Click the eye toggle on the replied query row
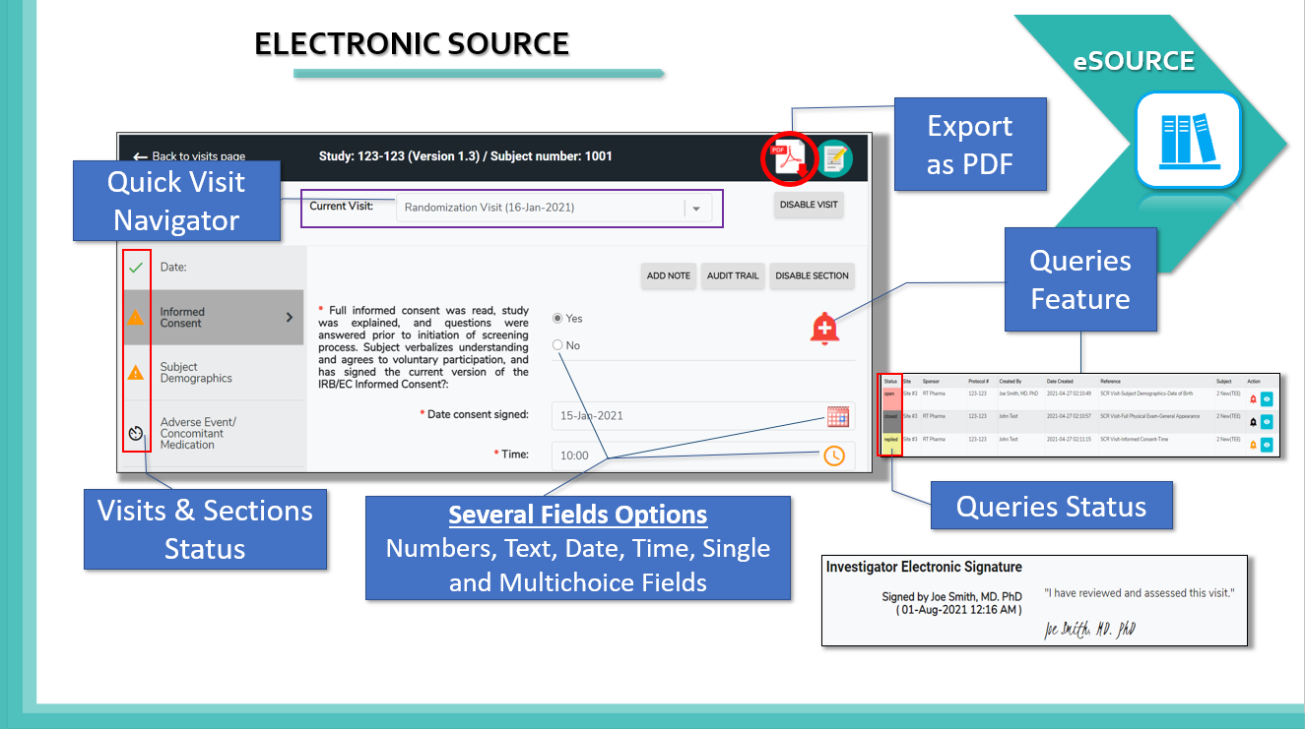1305x729 pixels. point(1267,445)
